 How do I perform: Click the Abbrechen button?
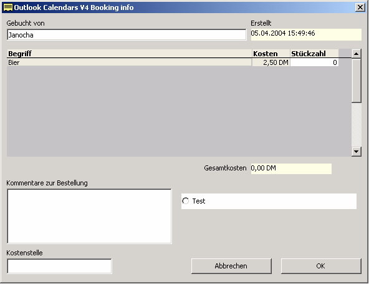pyautogui.click(x=231, y=266)
